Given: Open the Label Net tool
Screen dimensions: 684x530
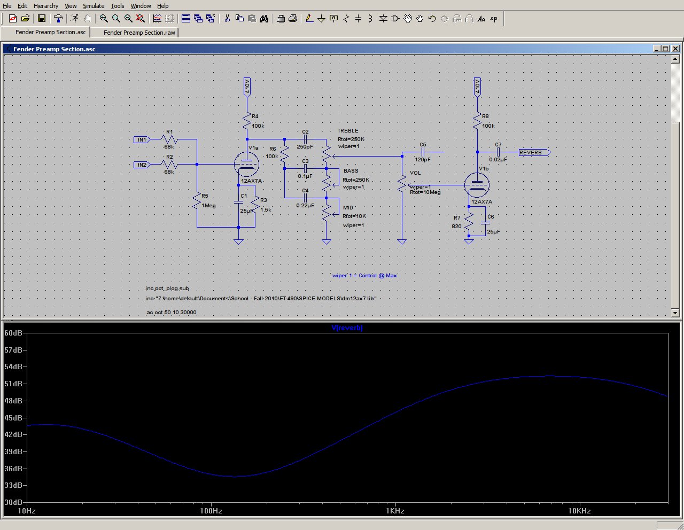Looking at the screenshot, I should tap(334, 19).
